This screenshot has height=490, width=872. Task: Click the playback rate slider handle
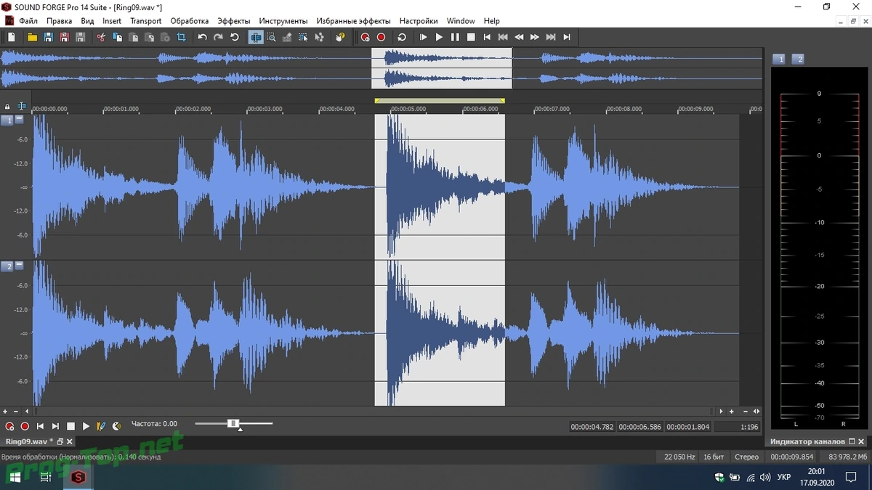click(x=233, y=423)
